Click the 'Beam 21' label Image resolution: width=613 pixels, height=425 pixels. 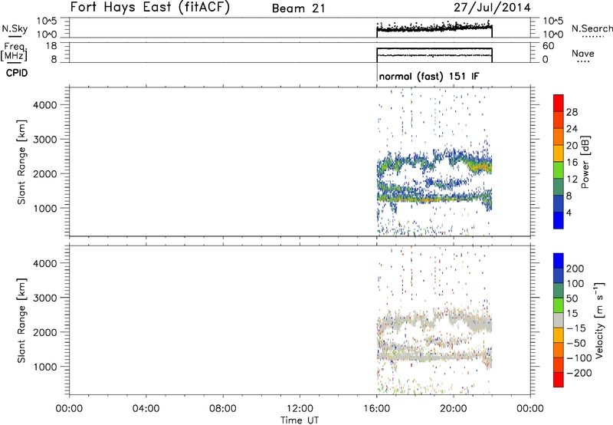[x=299, y=8]
